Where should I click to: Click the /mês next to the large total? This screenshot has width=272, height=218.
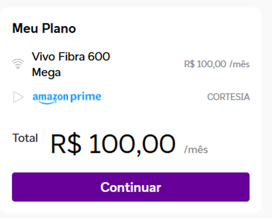tap(196, 150)
